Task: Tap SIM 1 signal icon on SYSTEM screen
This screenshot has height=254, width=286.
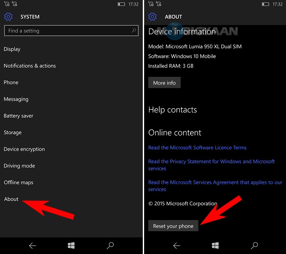Action: tap(7, 4)
